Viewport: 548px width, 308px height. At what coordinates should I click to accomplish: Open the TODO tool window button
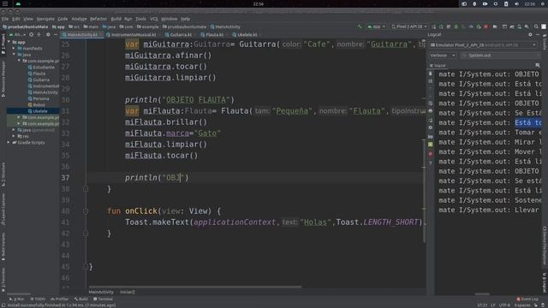pyautogui.click(x=38, y=299)
